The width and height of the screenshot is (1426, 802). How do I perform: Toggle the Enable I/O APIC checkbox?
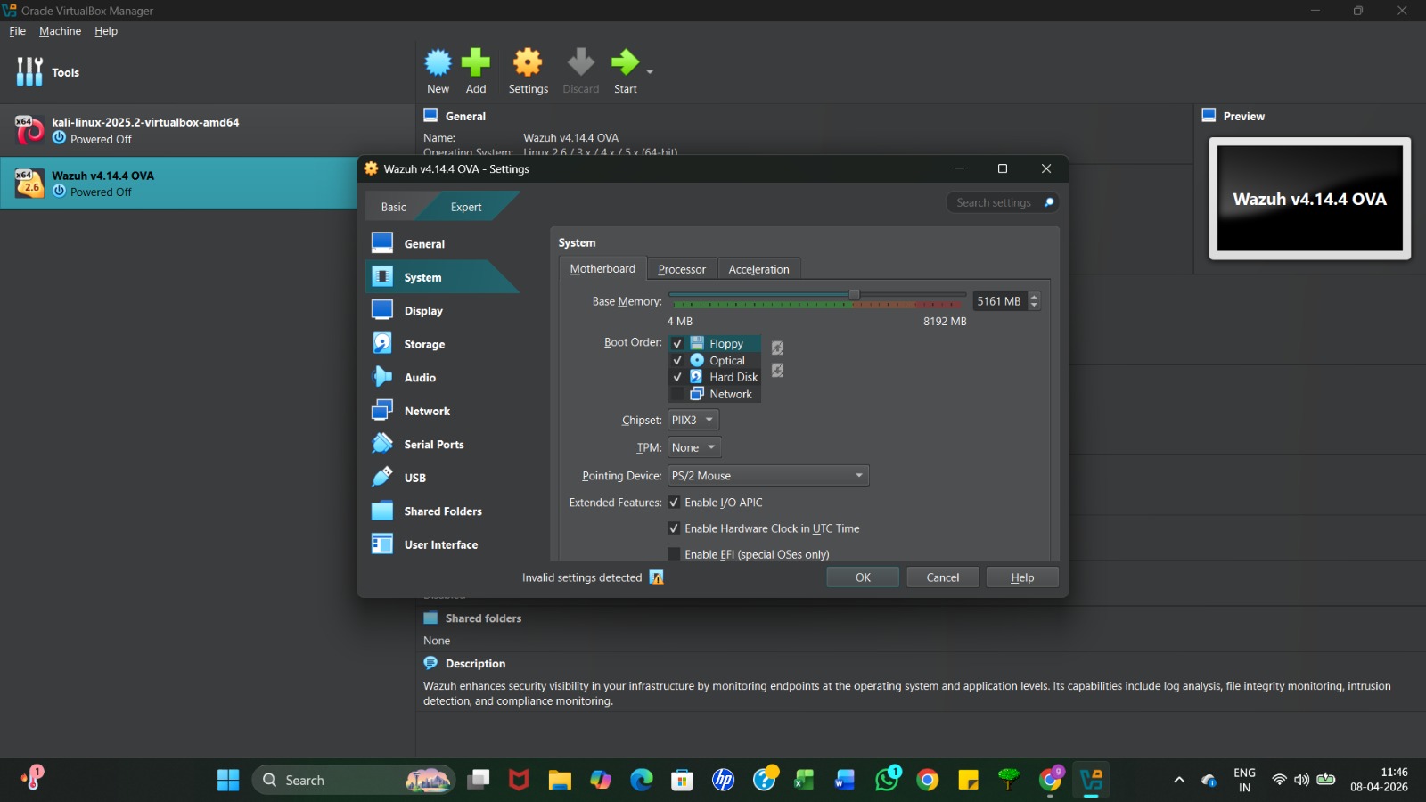click(x=674, y=503)
